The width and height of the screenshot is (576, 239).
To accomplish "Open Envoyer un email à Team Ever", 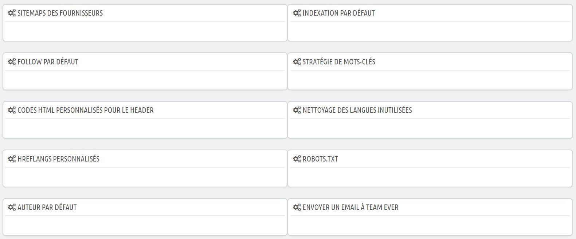I will (x=350, y=207).
